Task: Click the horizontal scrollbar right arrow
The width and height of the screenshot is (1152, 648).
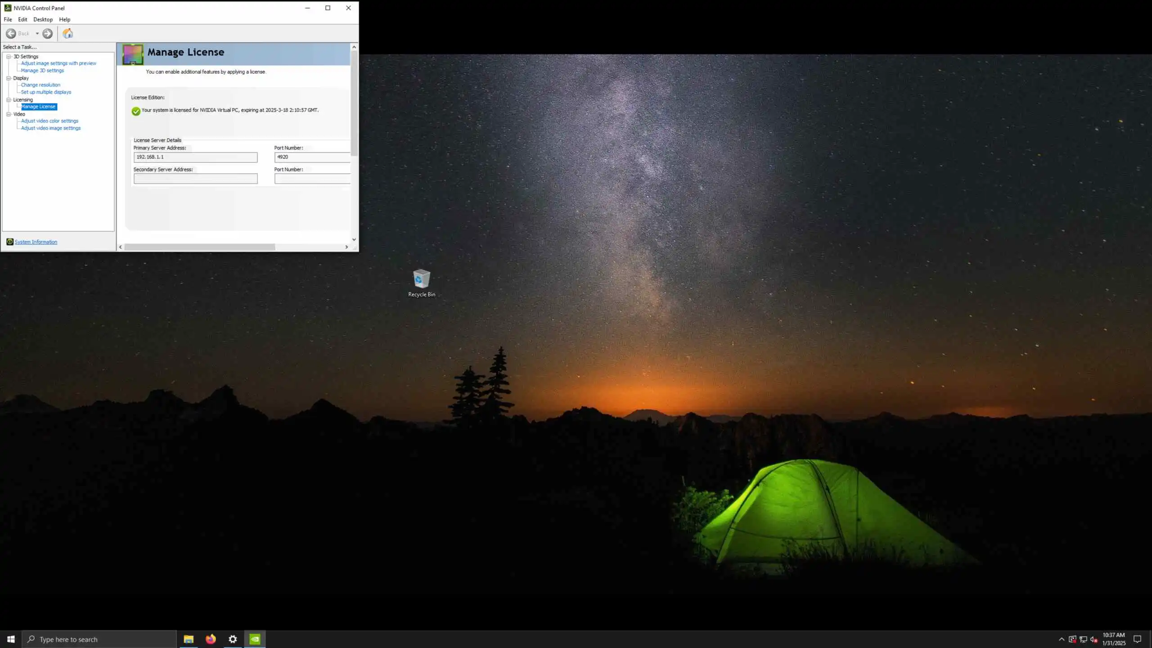Action: coord(346,247)
